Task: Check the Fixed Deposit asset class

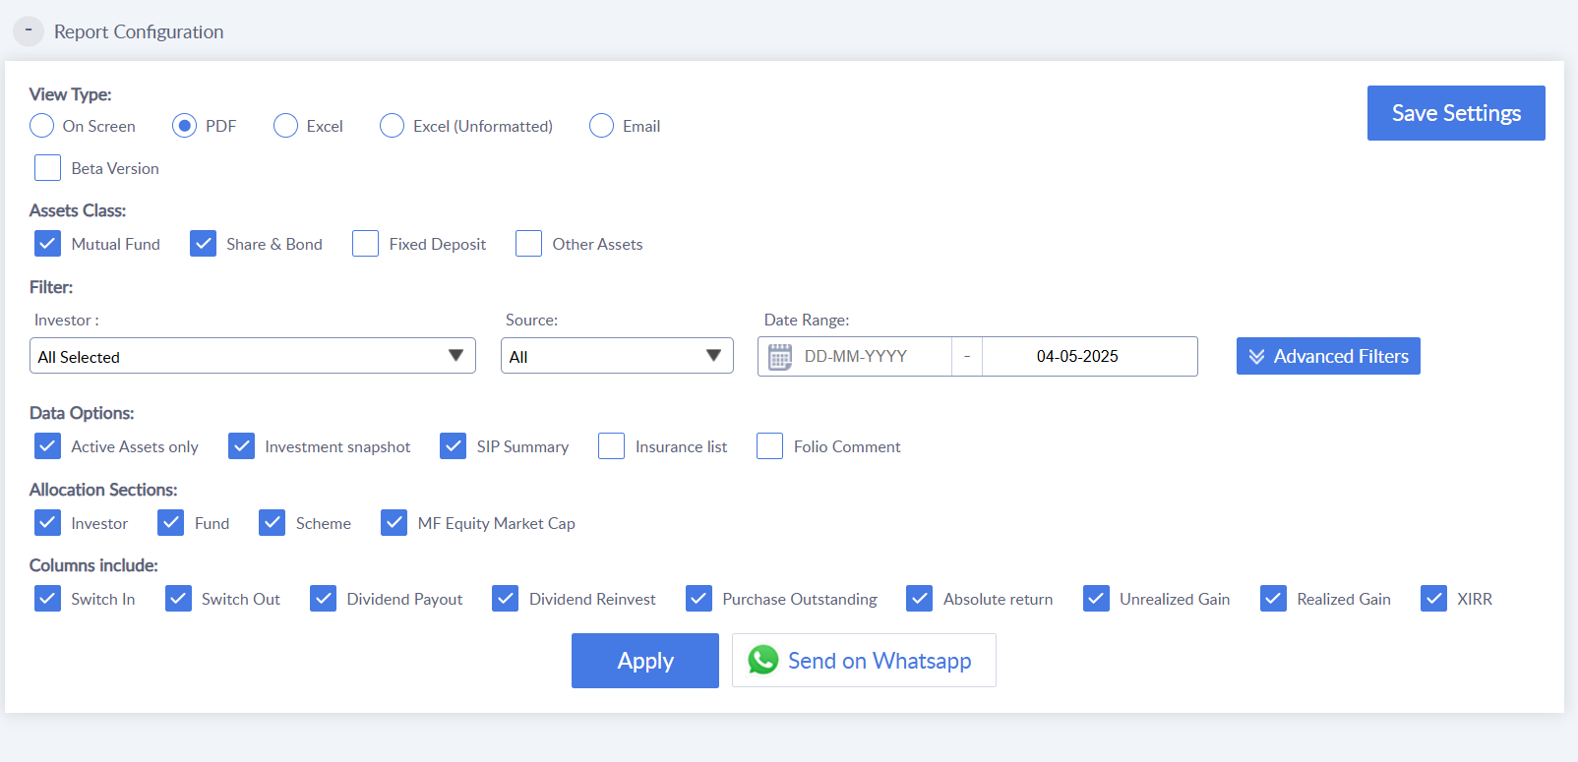Action: 365,244
